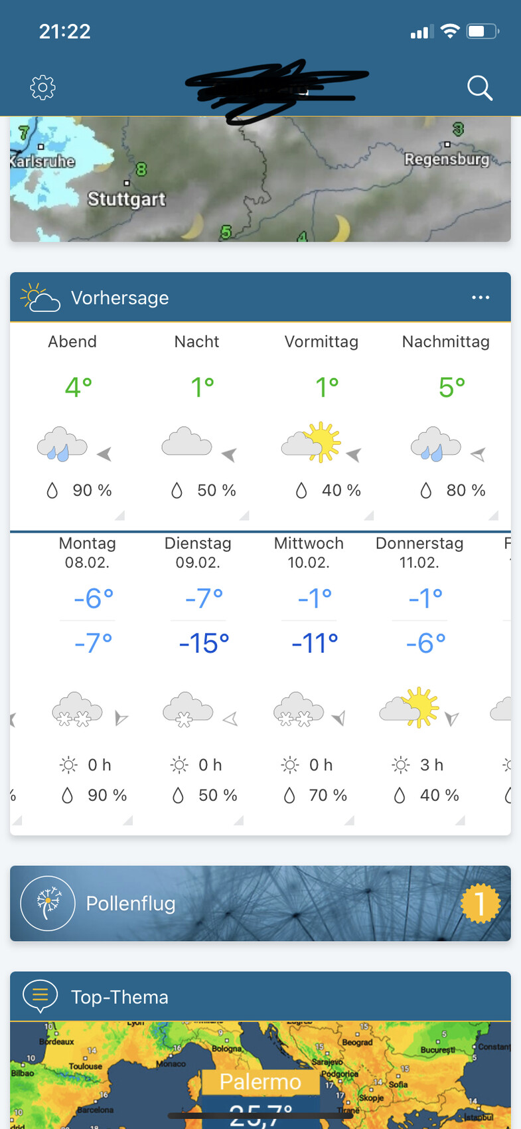This screenshot has width=521, height=1129.
Task: Tap the search magnifier icon
Action: 479,87
